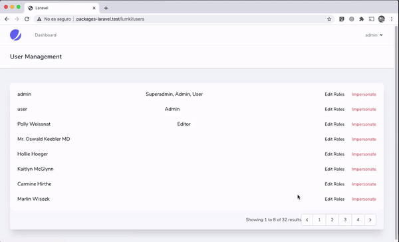
Task: Click the not-secure warning triangle icon
Action: tap(39, 19)
